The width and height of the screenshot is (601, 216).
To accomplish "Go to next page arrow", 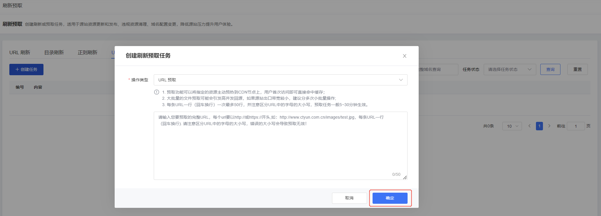I will (549, 126).
